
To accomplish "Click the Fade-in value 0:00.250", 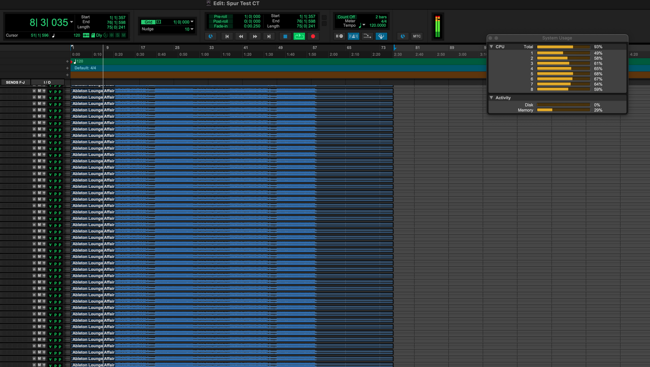I will click(252, 26).
